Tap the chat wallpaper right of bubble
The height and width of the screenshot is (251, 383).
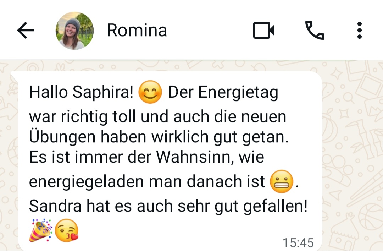tap(353, 157)
